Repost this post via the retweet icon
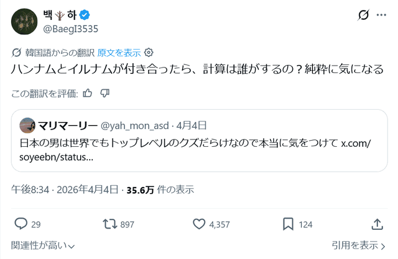The height and width of the screenshot is (259, 398). (x=108, y=224)
